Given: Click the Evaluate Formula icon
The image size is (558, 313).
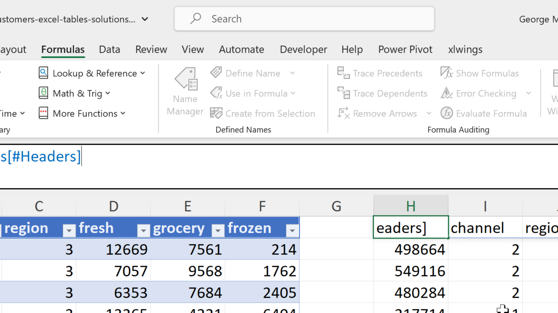Looking at the screenshot, I should [447, 113].
